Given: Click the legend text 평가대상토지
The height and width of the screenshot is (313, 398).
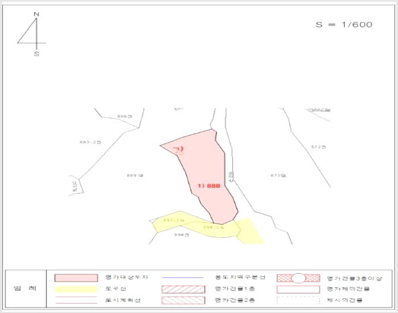Looking at the screenshot, I should [x=127, y=277].
